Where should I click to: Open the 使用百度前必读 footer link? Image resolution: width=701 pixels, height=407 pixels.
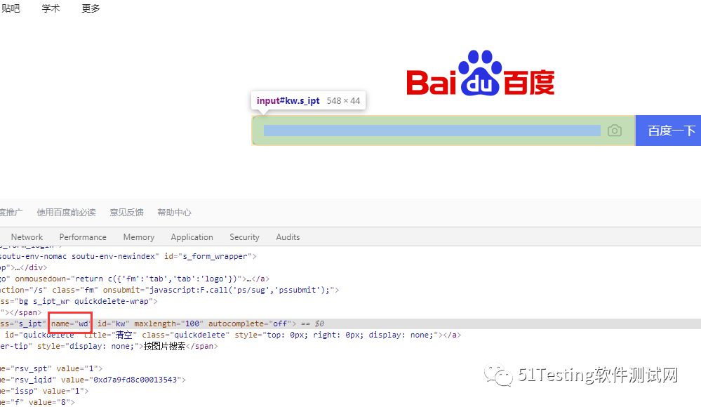(66, 213)
